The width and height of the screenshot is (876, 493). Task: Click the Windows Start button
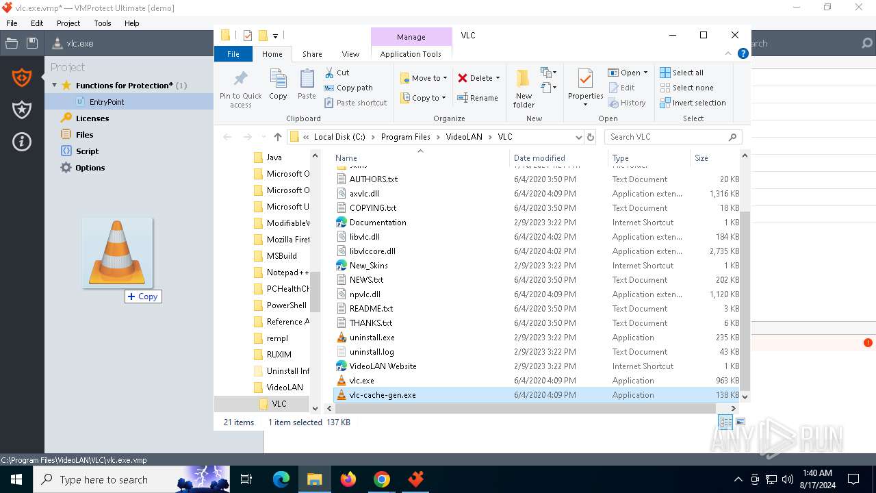click(x=16, y=479)
